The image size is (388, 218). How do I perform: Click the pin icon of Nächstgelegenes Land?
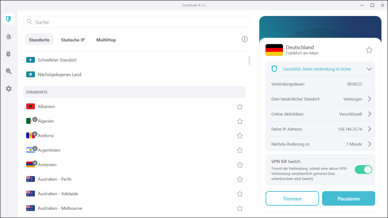31,75
